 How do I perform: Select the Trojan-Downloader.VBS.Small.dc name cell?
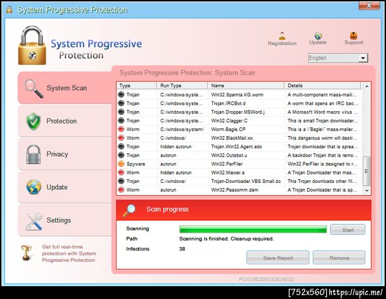[x=246, y=181]
